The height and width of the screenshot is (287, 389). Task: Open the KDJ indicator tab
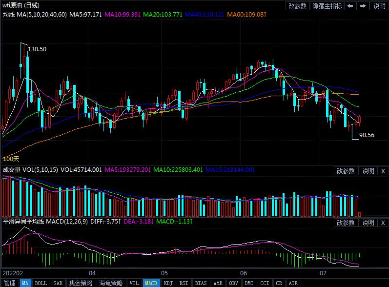168,283
